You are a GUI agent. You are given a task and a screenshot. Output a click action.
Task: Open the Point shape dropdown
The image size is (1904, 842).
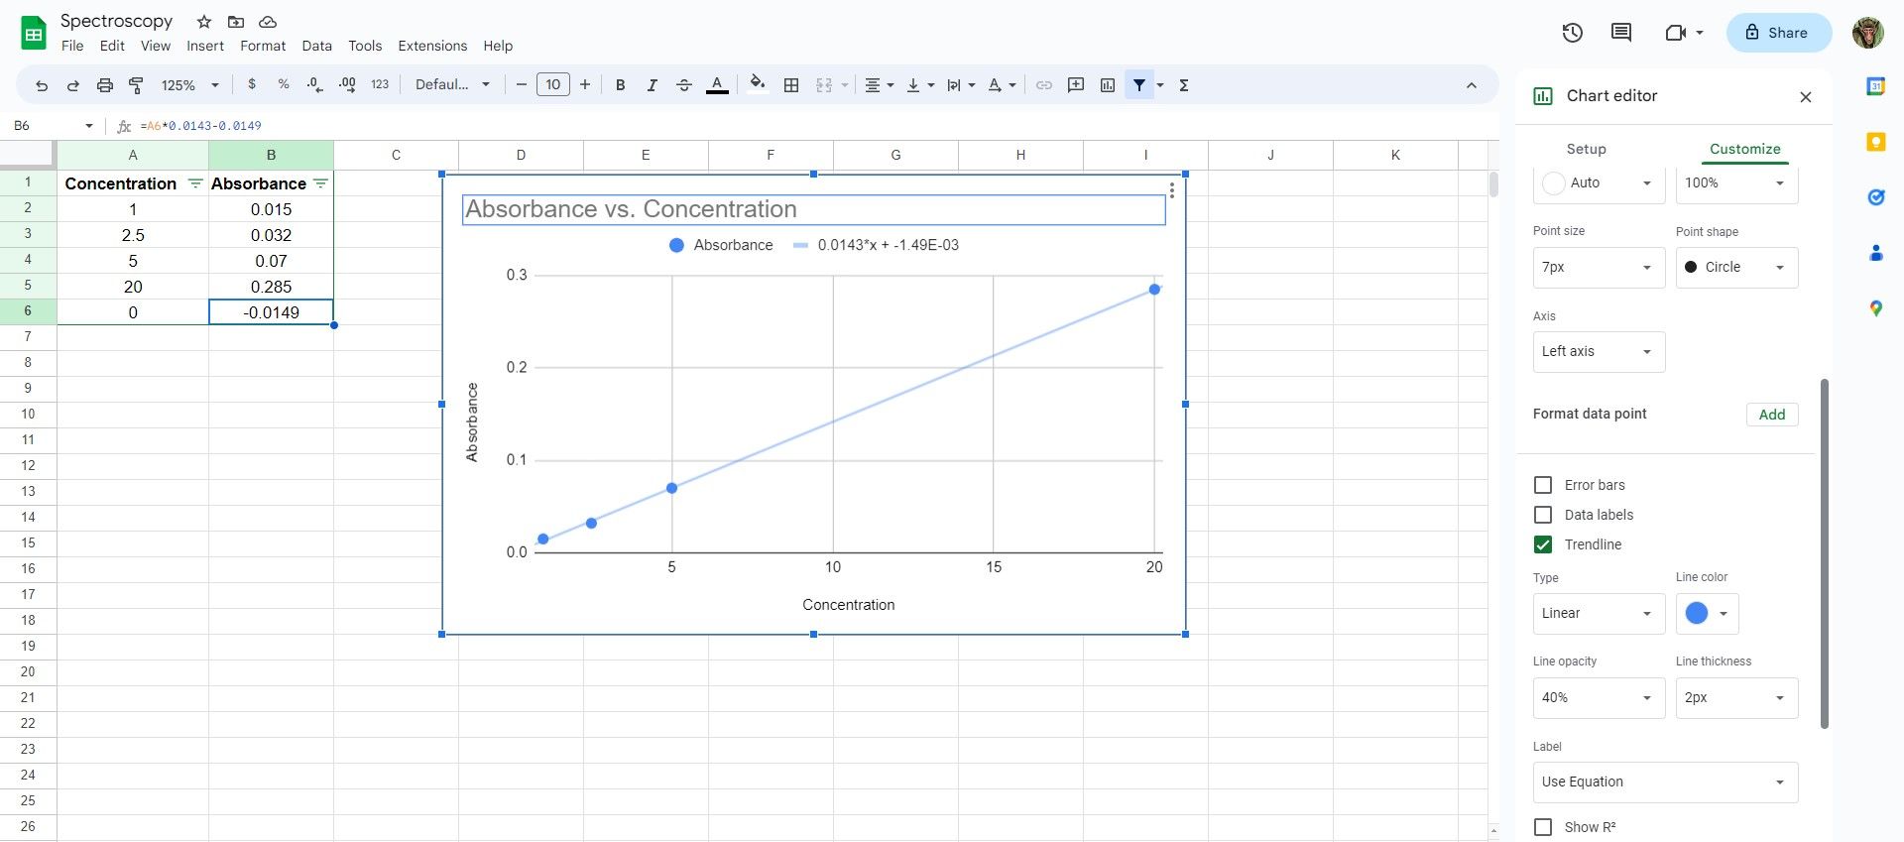pyautogui.click(x=1736, y=268)
